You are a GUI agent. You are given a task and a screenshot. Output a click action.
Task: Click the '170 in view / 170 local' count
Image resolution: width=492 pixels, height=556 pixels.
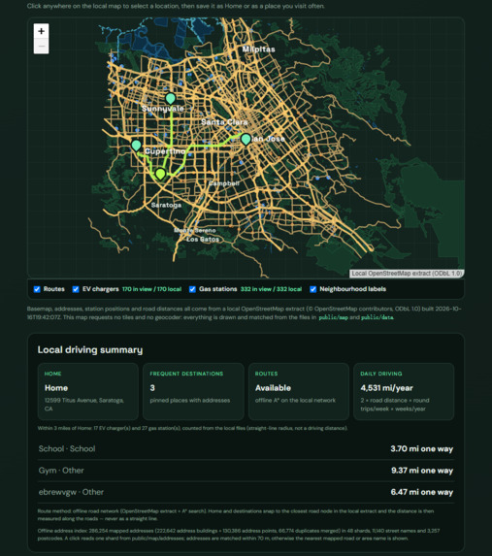pos(151,289)
